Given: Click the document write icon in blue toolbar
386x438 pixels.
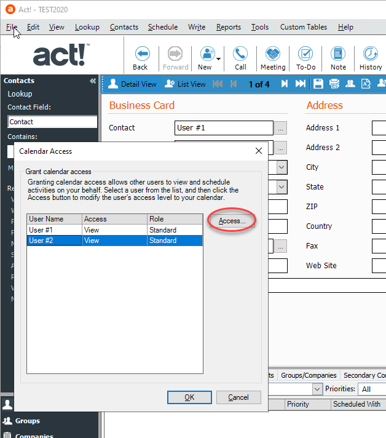Looking at the screenshot, I should coord(366,84).
